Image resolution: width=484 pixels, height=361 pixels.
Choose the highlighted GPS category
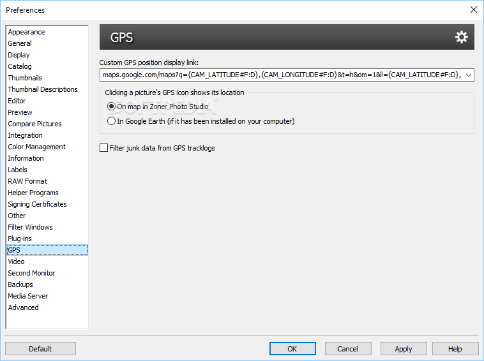(47, 250)
